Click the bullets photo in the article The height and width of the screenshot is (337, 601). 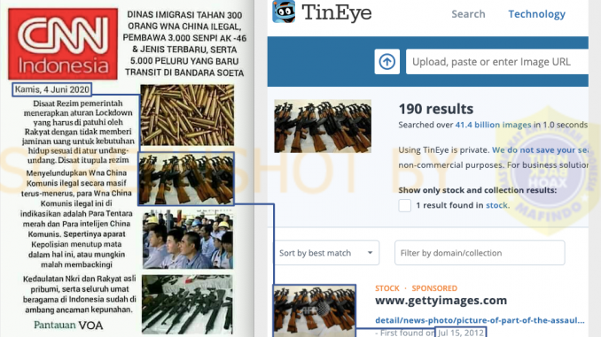(x=187, y=115)
